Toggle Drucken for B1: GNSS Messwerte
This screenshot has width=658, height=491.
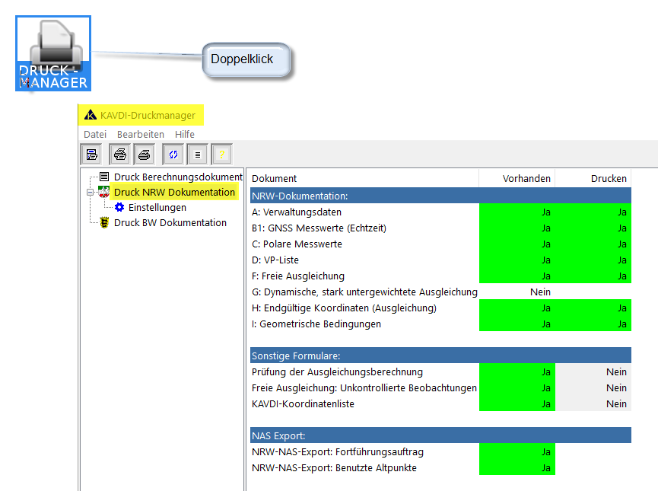[x=593, y=228]
